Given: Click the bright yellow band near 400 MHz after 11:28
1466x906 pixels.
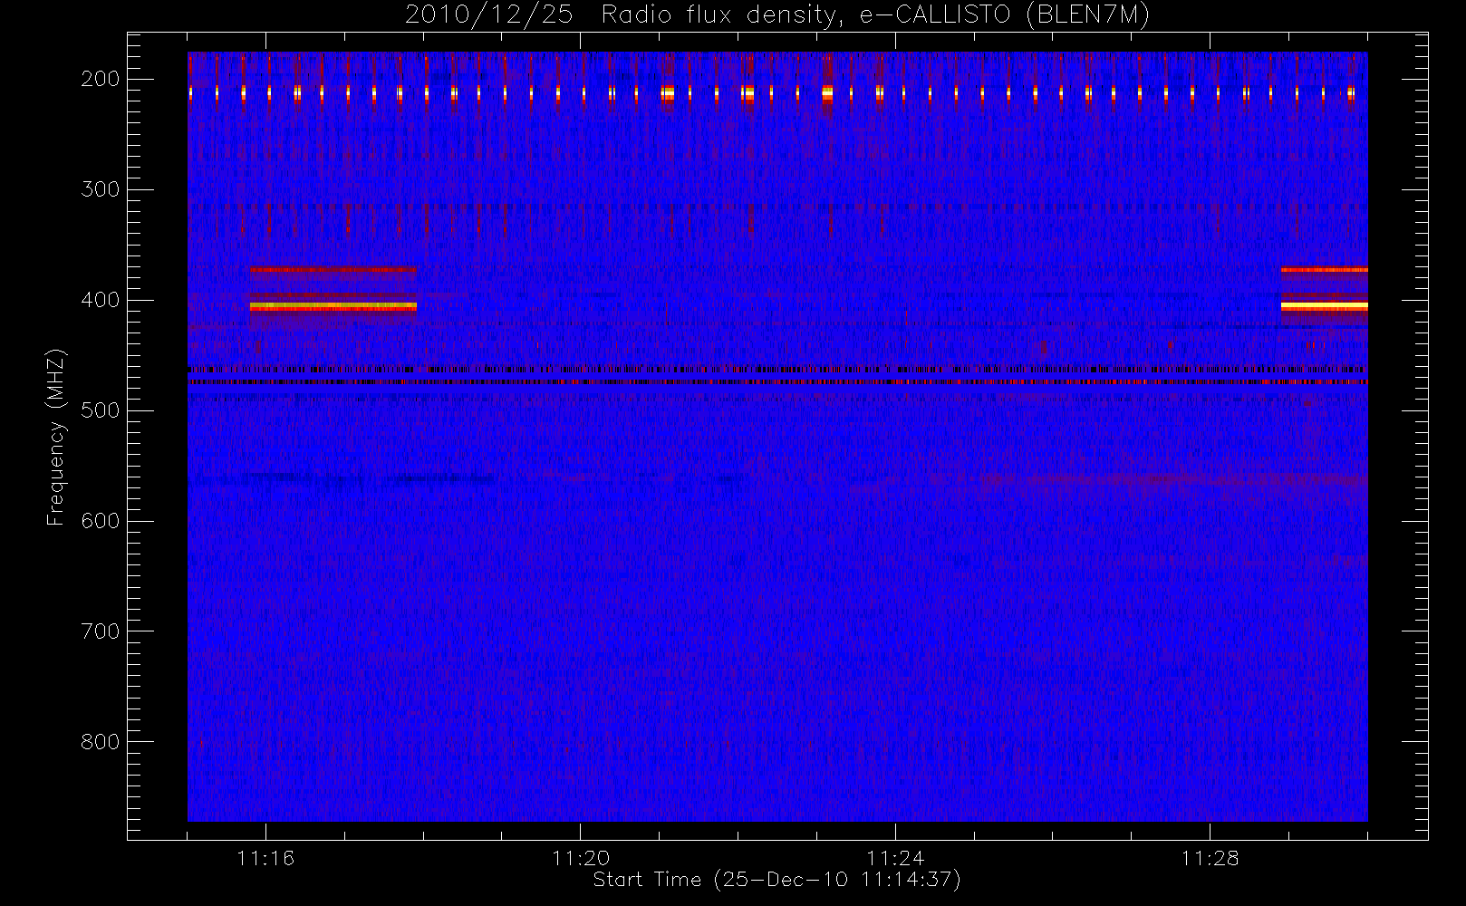Looking at the screenshot, I should coord(1324,307).
